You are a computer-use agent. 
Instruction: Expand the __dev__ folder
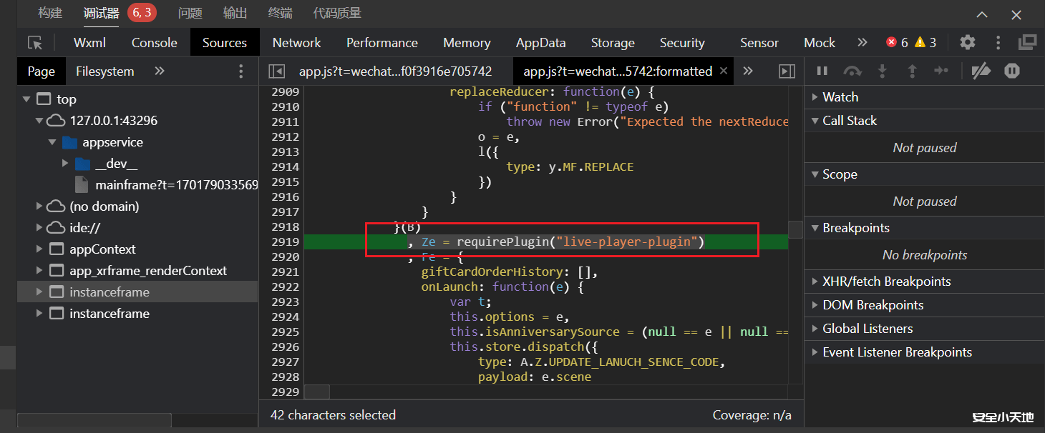66,164
